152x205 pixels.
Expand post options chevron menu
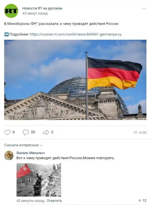pyautogui.click(x=144, y=9)
